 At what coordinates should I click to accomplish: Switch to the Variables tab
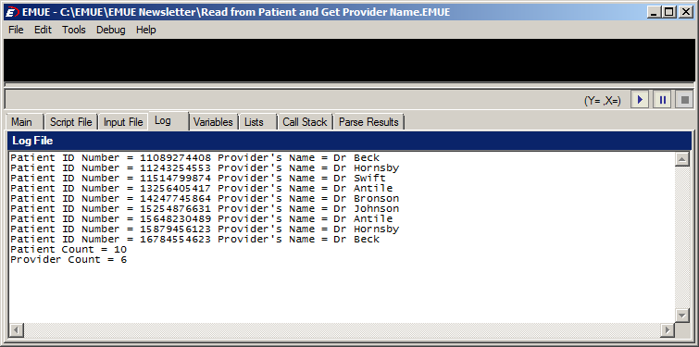[213, 122]
